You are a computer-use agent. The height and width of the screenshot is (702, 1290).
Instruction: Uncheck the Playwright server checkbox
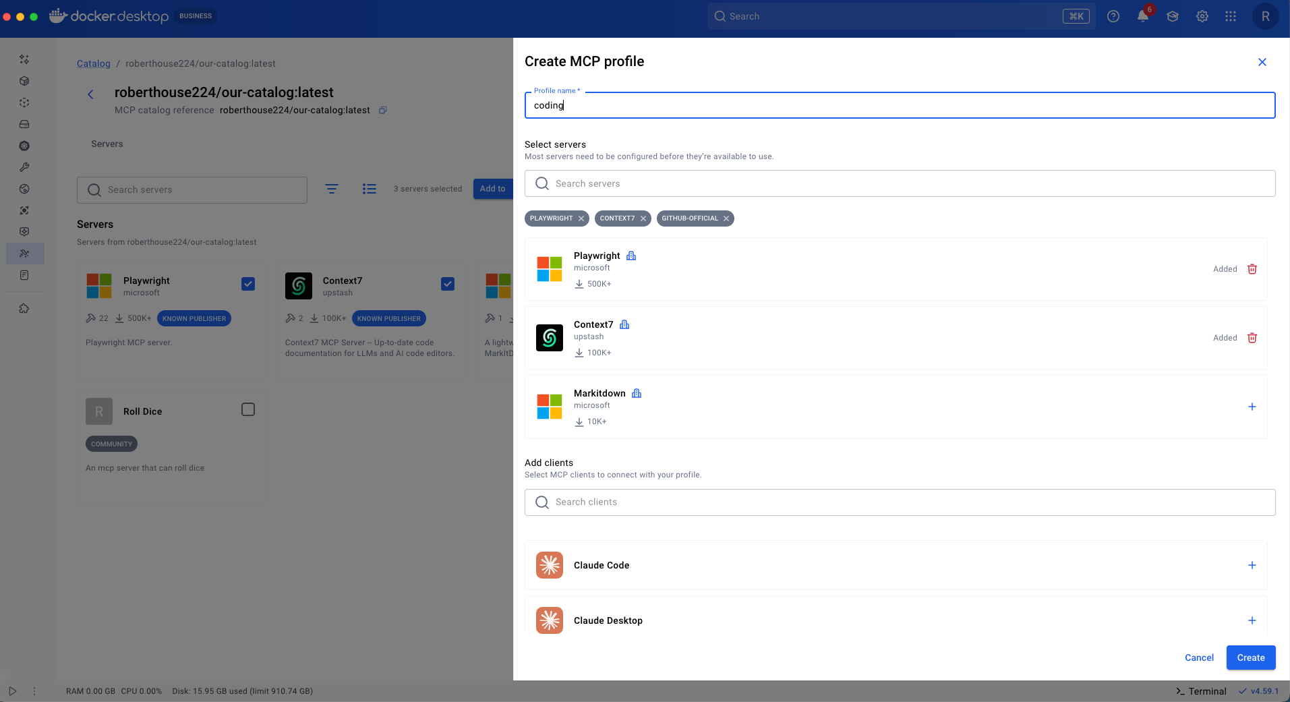coord(248,284)
